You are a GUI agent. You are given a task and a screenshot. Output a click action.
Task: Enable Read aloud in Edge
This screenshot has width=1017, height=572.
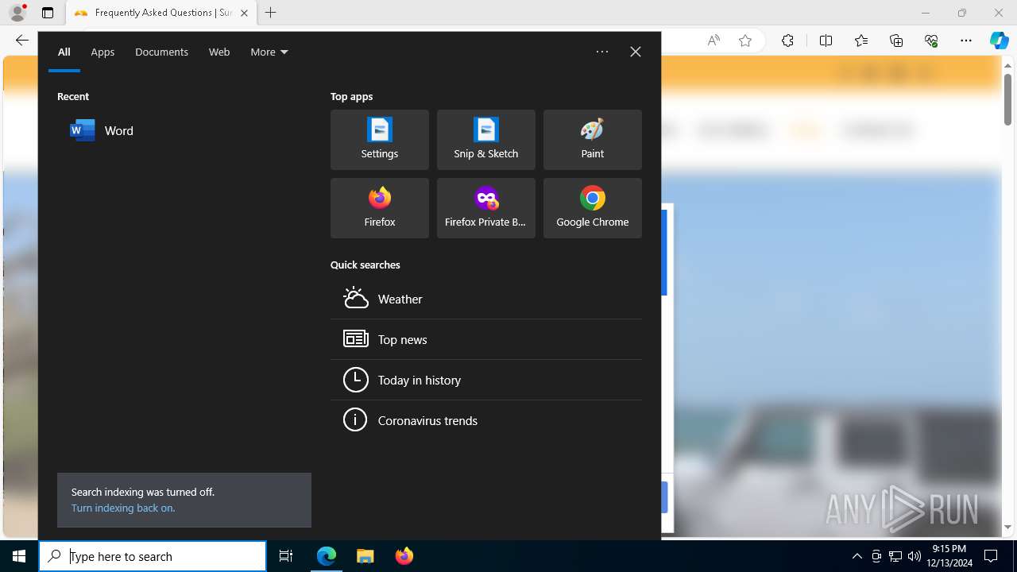point(713,41)
